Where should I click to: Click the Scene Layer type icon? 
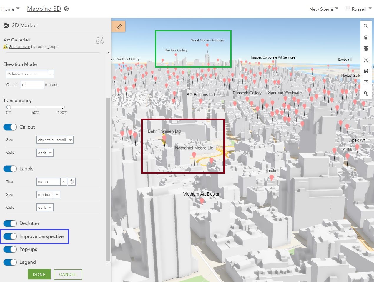6,47
